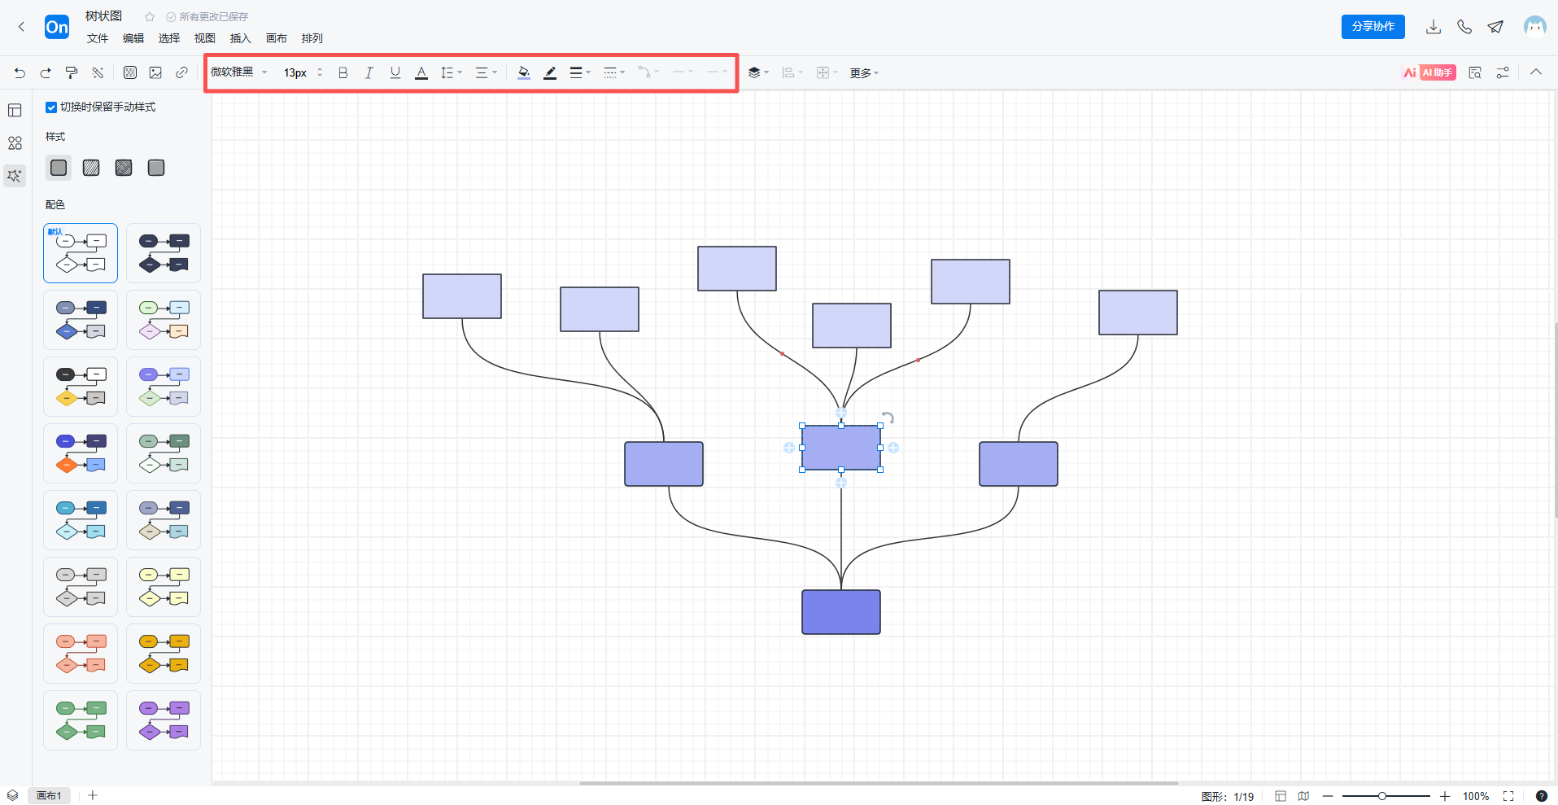
Task: Toggle italic text style
Action: coord(369,73)
